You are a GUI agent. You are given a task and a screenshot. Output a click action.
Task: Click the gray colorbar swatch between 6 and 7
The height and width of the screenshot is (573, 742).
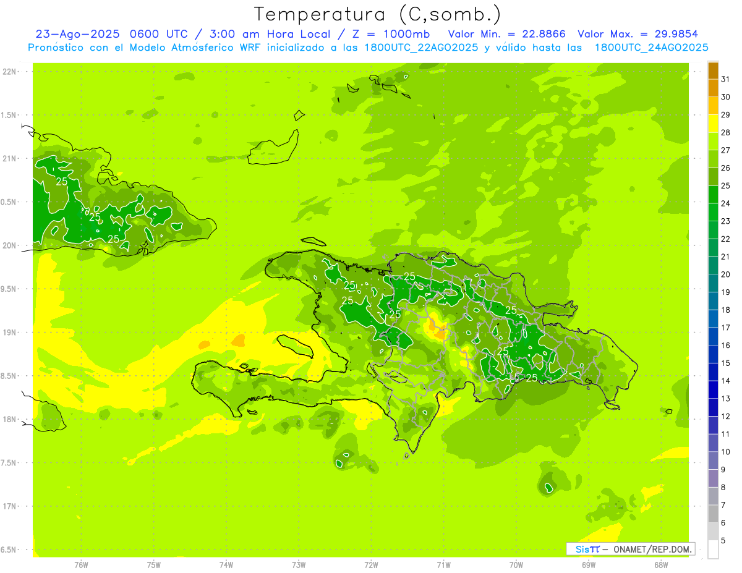click(713, 514)
